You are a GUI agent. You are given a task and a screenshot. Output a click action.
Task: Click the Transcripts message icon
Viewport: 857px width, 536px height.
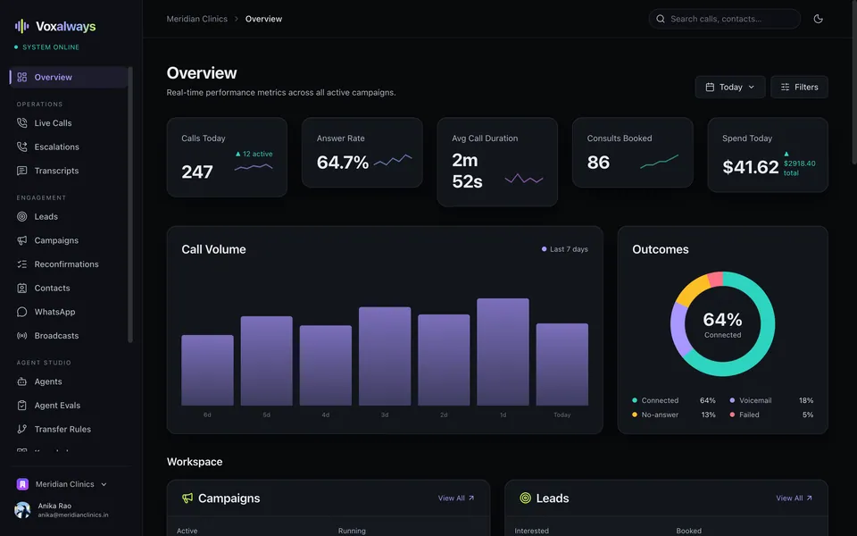[21, 171]
